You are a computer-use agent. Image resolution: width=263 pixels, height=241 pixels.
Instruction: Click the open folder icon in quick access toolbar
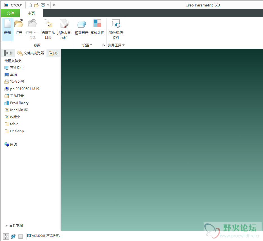[x=36, y=5]
